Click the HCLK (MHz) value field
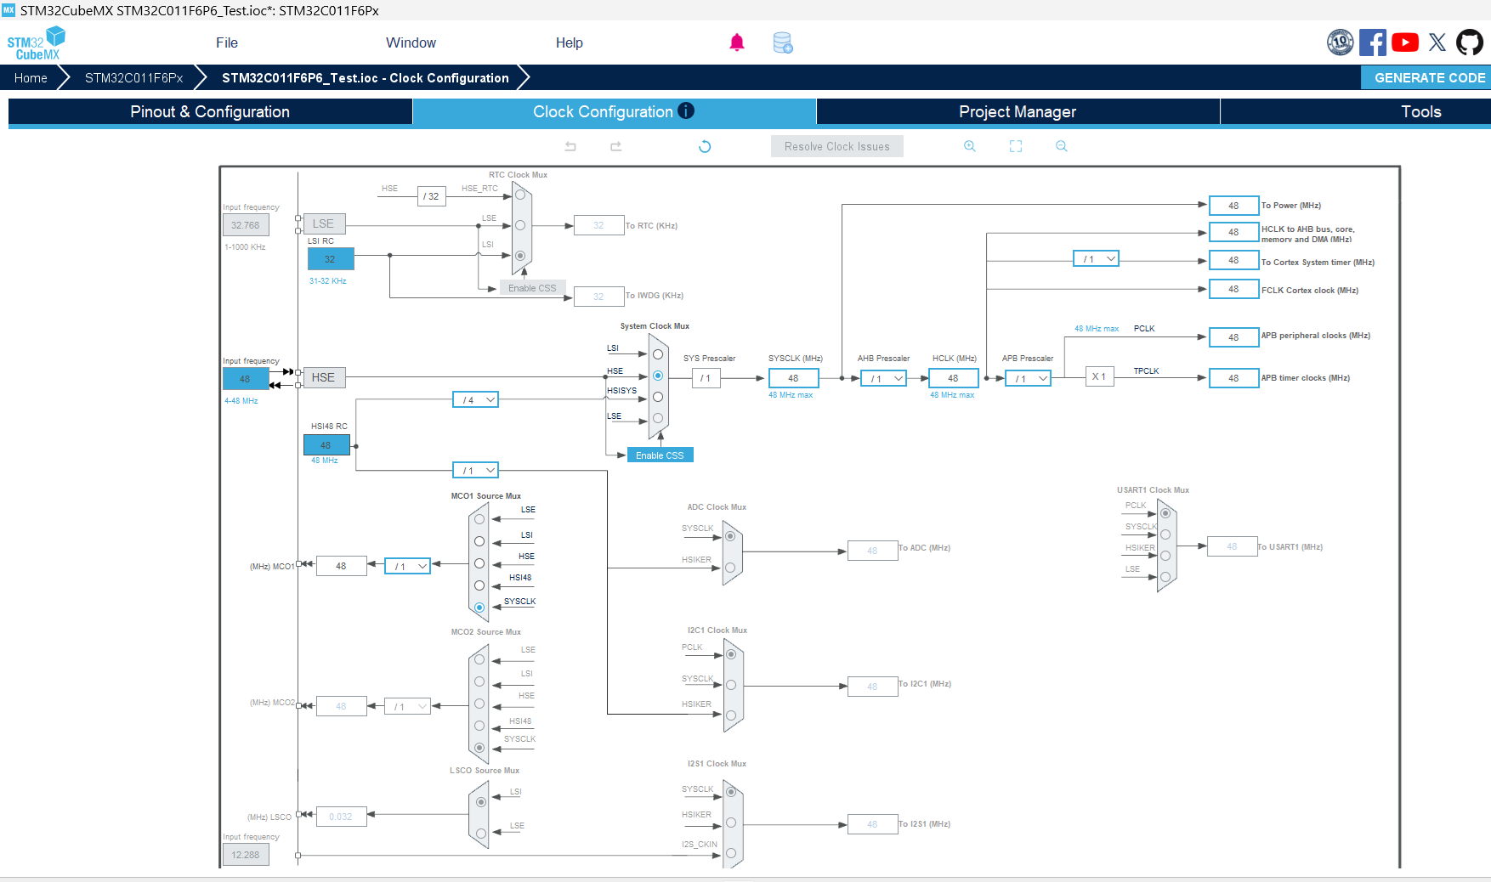Viewport: 1491px width, 882px height. coord(953,378)
